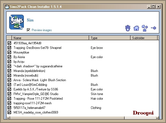Click the Sims2Pack title bar app icon
The width and height of the screenshot is (166, 123).
pyautogui.click(x=7, y=7)
